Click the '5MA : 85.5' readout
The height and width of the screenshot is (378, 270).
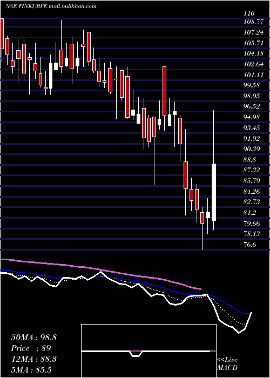tap(31, 369)
